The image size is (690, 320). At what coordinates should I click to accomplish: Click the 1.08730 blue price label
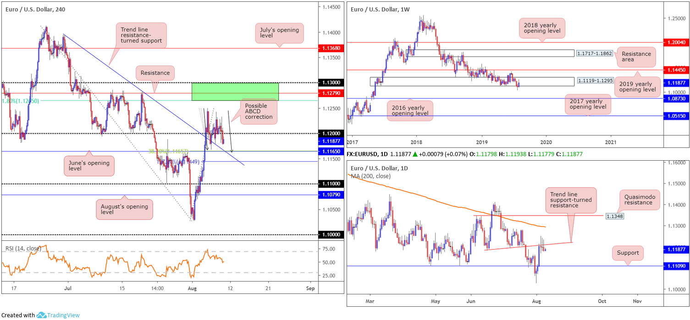(677, 98)
